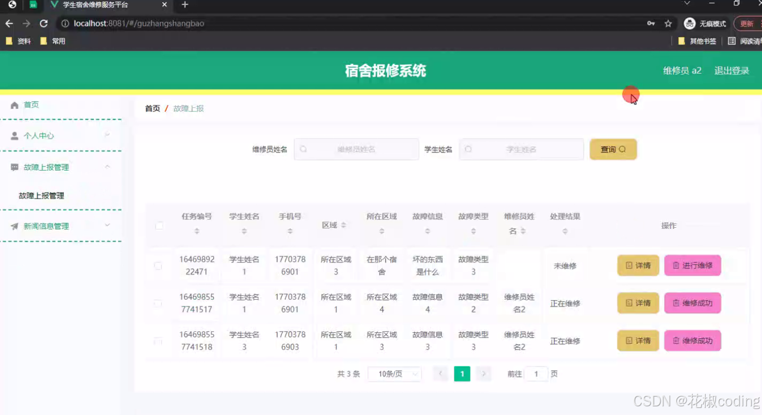Sort the table by 任务编号
The image size is (762, 415).
point(197,231)
